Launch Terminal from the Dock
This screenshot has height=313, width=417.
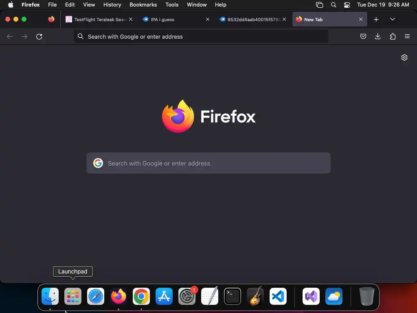point(233,296)
